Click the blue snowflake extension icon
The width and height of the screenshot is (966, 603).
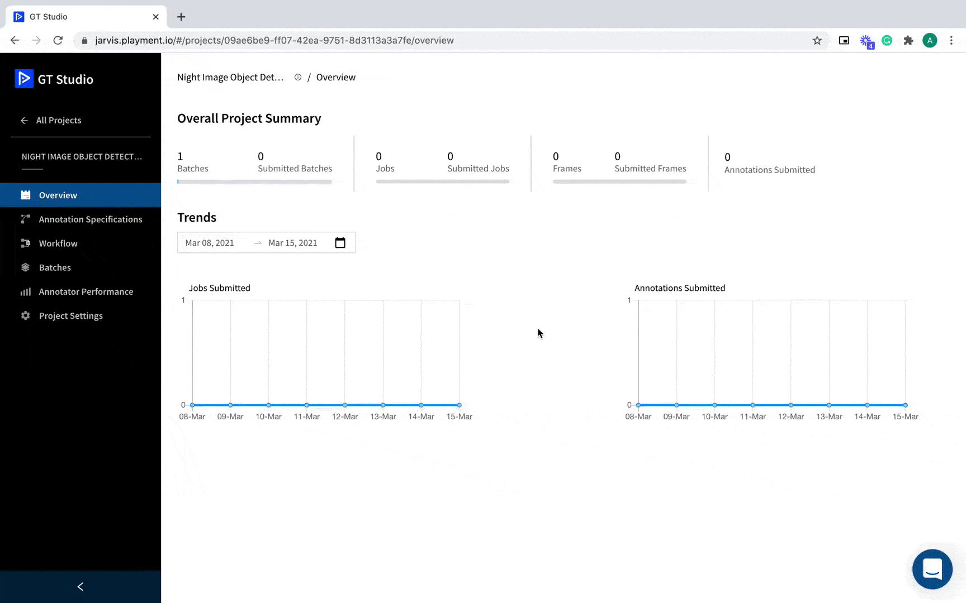pos(866,41)
